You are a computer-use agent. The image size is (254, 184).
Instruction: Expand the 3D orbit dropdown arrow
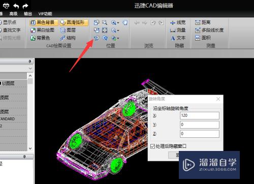(x=118, y=39)
